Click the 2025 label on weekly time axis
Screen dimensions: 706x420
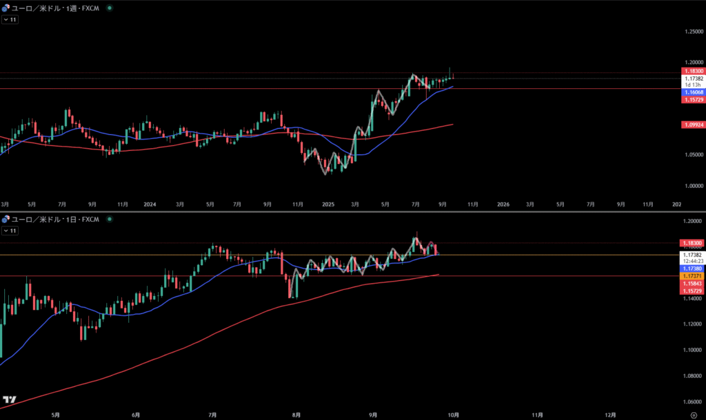327,204
